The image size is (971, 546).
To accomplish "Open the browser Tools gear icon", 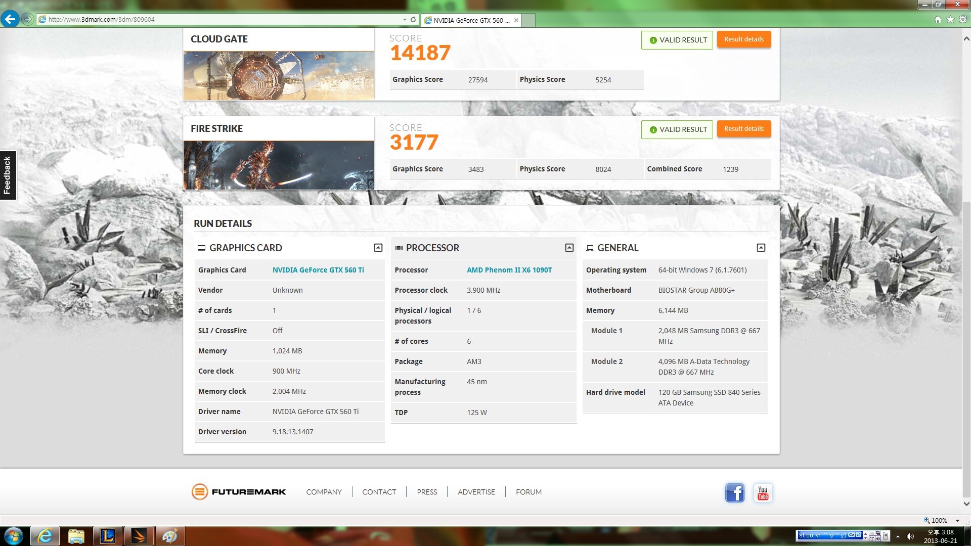I will click(x=963, y=20).
